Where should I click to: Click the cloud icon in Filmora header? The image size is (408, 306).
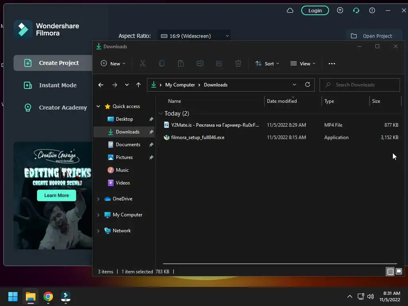coord(290,10)
